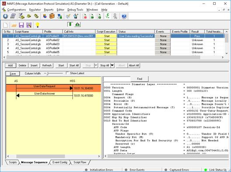Click the Abort All button
Image resolution: width=231 pixels, height=172 pixels.
[134, 65]
